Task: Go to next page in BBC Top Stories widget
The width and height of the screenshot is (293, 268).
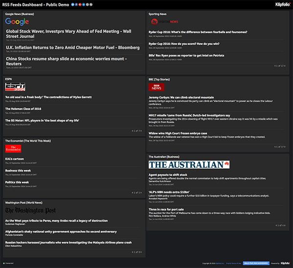Action: pyautogui.click(x=286, y=147)
